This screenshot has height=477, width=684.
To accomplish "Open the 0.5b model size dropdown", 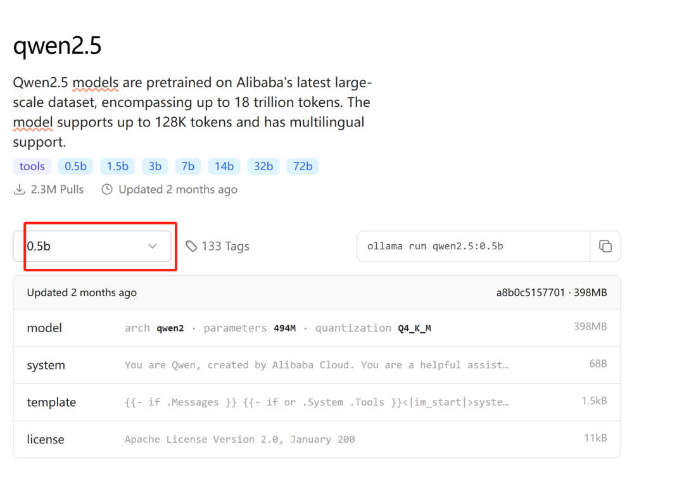I will (x=92, y=246).
